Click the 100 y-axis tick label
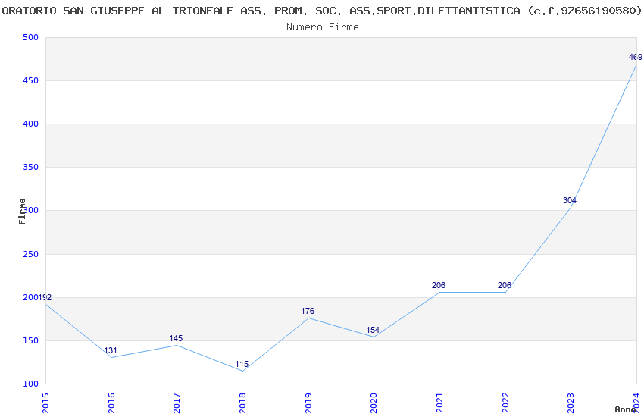This screenshot has height=417, width=644. 30,384
